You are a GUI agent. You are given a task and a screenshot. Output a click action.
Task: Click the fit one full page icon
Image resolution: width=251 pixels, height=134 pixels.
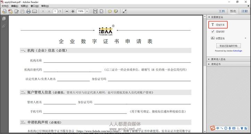pos(101,11)
